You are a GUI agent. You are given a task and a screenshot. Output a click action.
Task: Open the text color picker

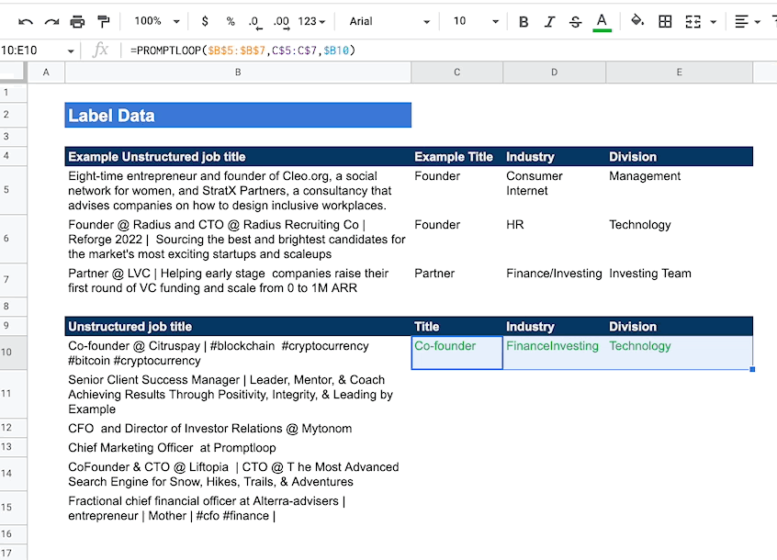602,21
